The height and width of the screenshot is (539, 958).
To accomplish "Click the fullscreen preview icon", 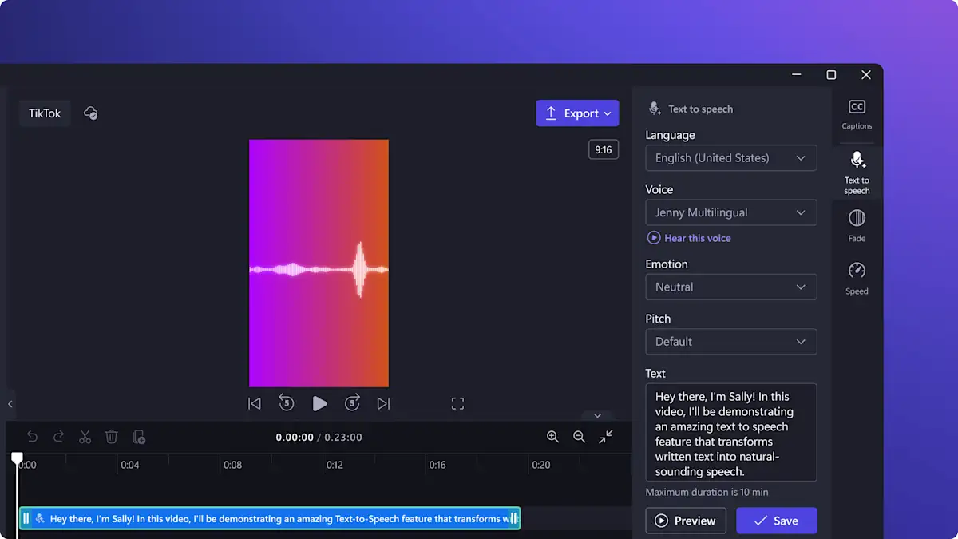I will 457,403.
